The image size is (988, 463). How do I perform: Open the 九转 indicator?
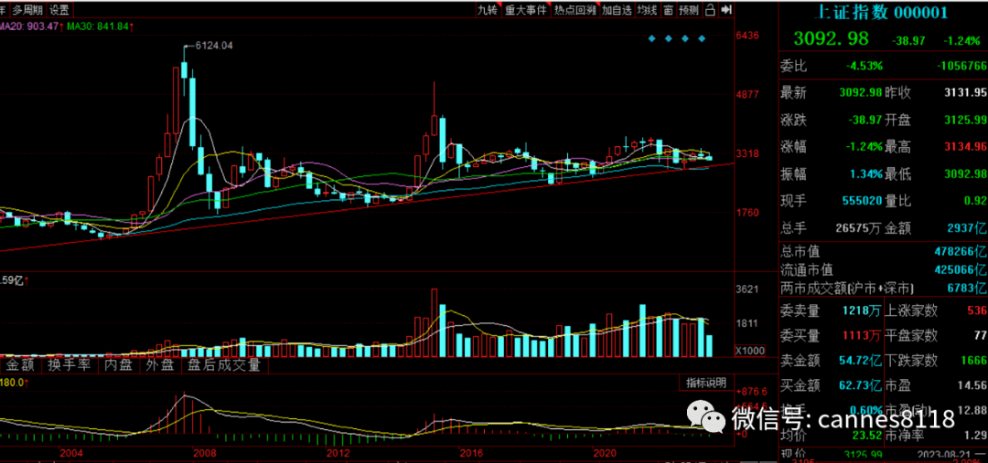click(x=487, y=9)
